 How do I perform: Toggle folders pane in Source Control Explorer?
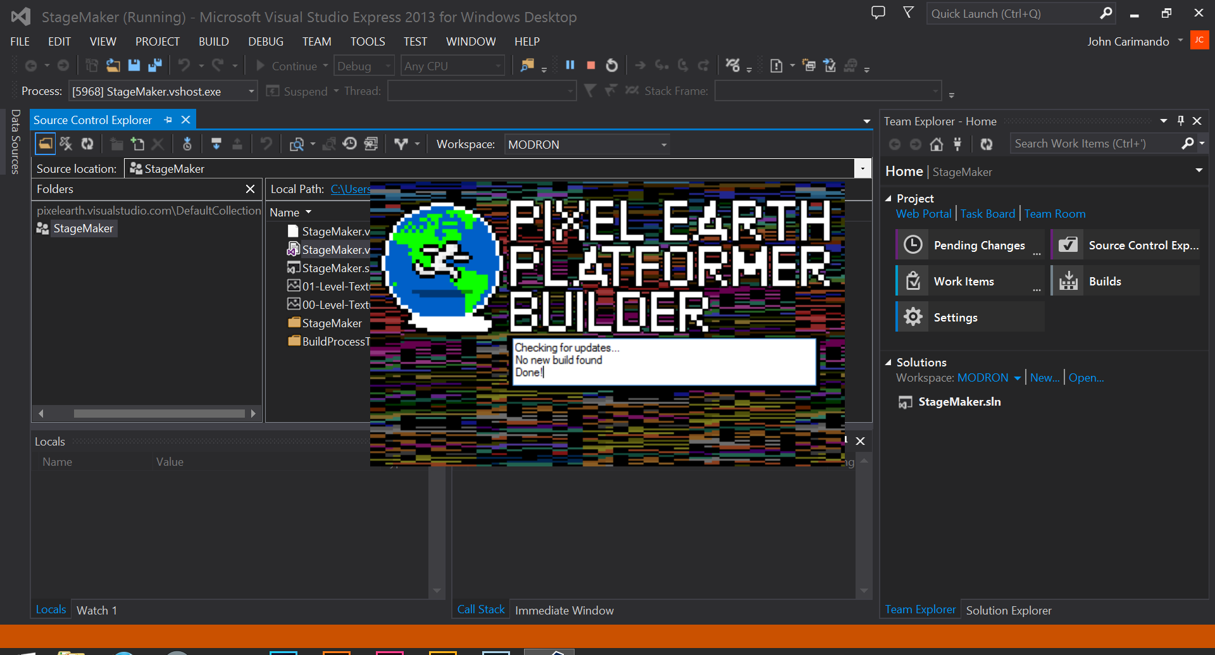pyautogui.click(x=45, y=144)
